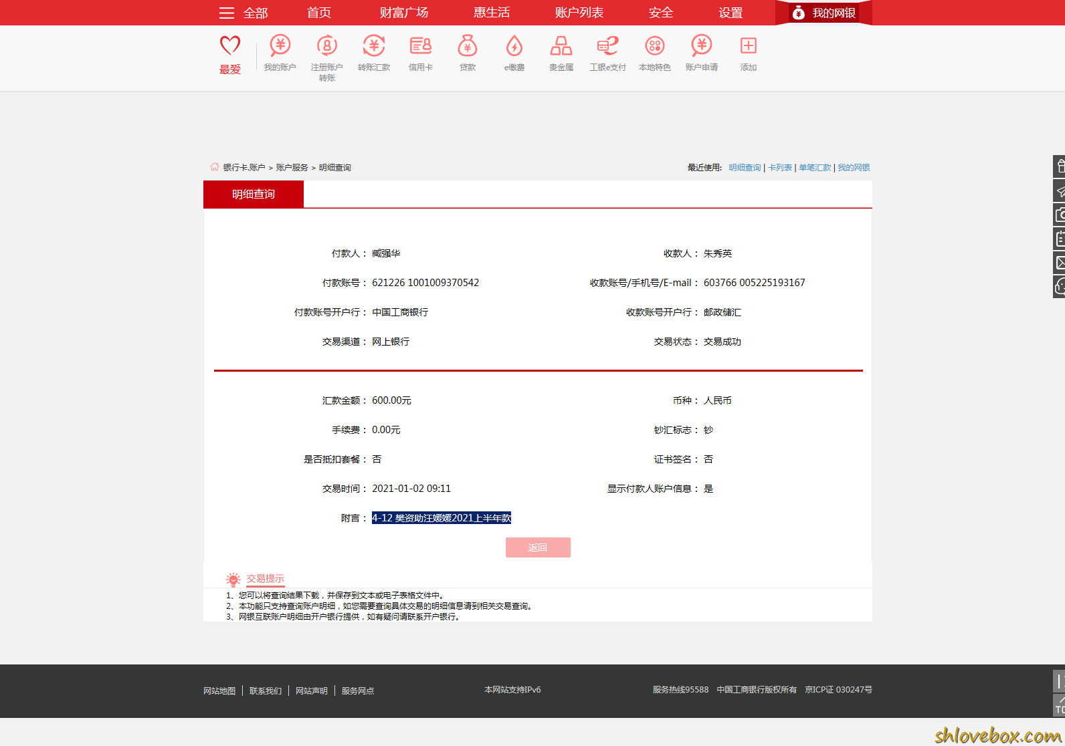Open the 我的账户 icon
The height and width of the screenshot is (746, 1065).
tap(280, 45)
